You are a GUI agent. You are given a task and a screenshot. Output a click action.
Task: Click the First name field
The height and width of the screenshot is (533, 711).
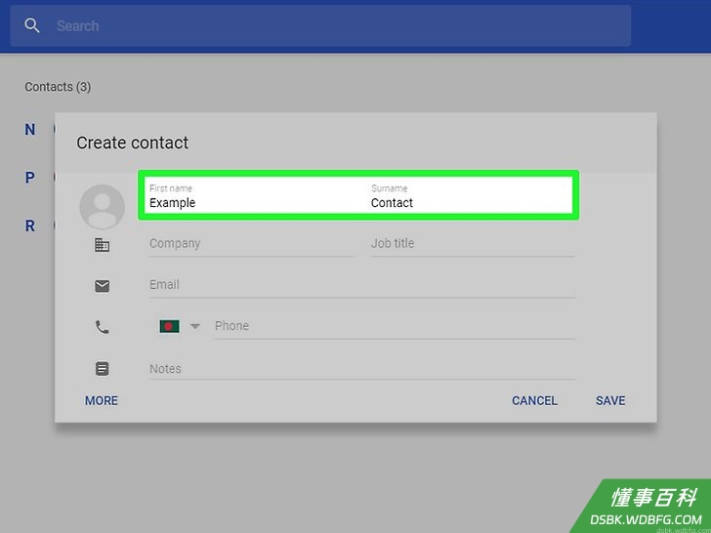(x=251, y=197)
